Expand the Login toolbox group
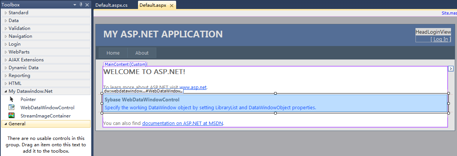Image resolution: width=457 pixels, height=156 pixels. tap(6, 44)
